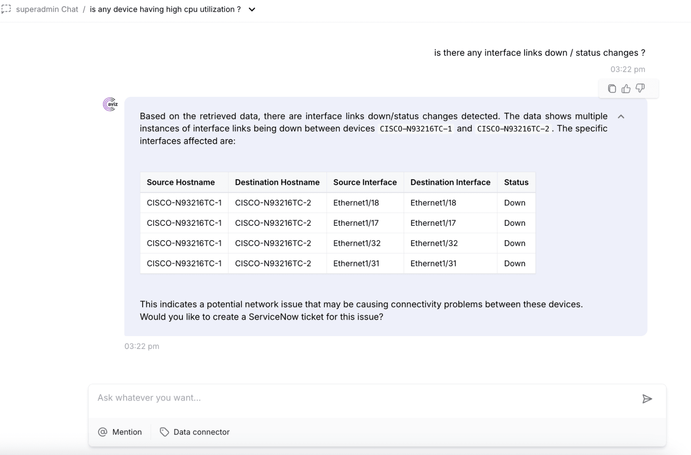Send the message with the paper plane icon
Viewport: 691px width, 455px height.
(647, 399)
